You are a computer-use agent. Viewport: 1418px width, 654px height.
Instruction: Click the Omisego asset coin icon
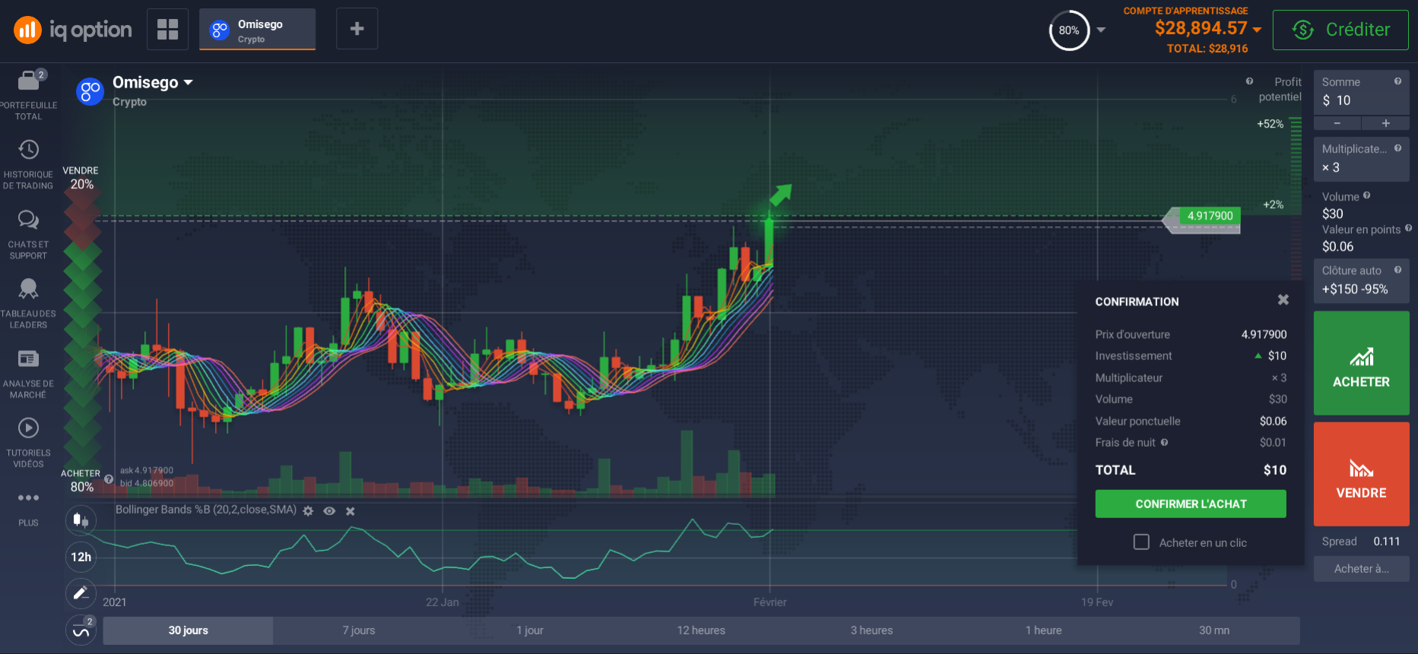click(90, 91)
